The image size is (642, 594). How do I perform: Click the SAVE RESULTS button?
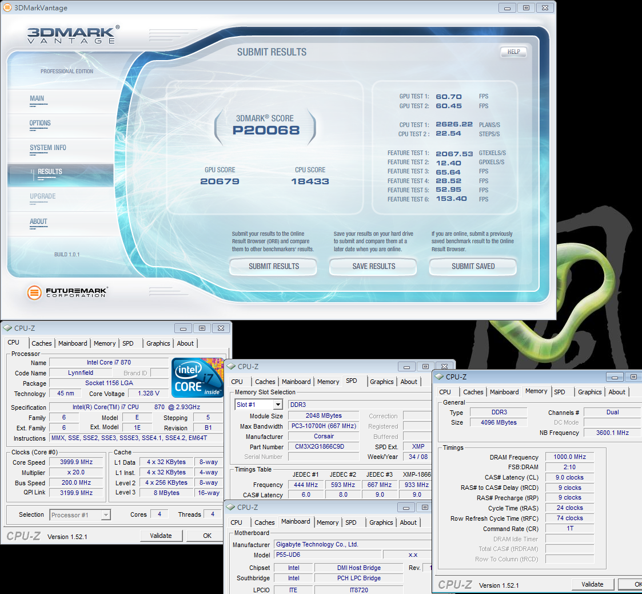tap(374, 266)
